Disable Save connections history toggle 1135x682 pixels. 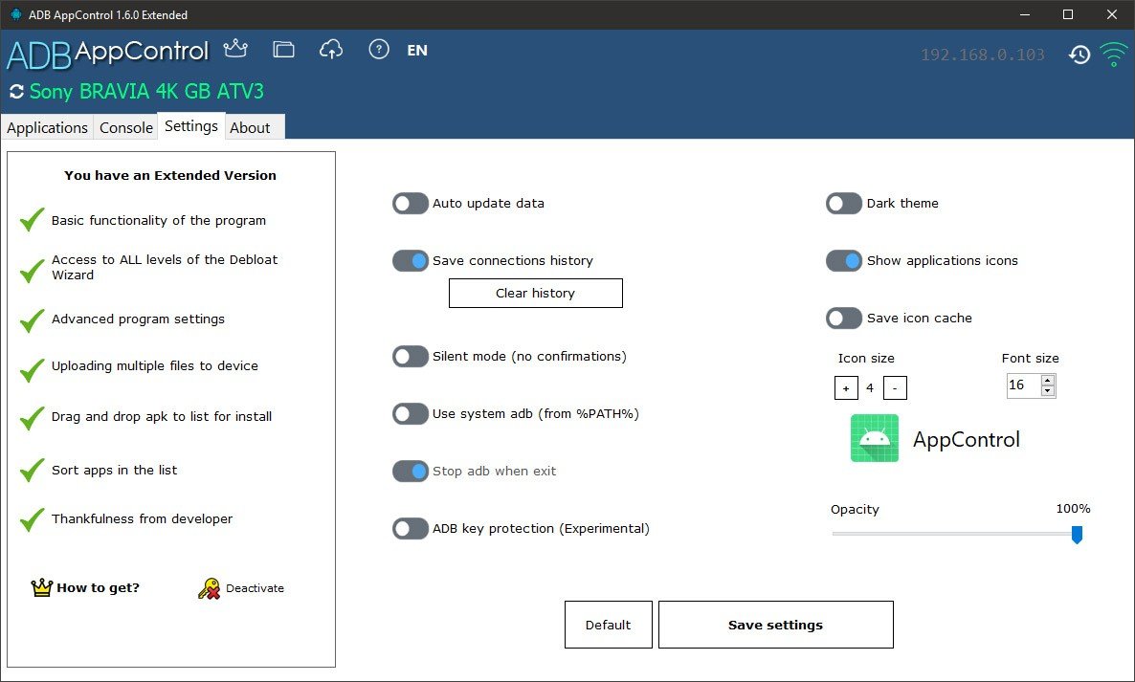[x=411, y=260]
